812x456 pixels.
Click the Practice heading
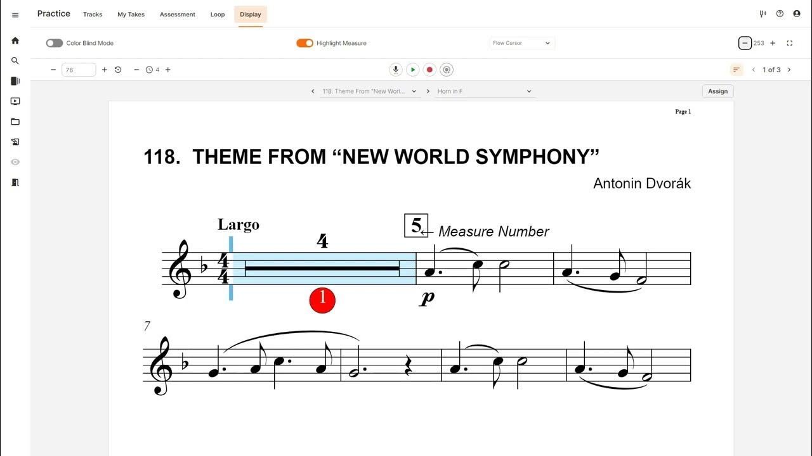(x=54, y=14)
